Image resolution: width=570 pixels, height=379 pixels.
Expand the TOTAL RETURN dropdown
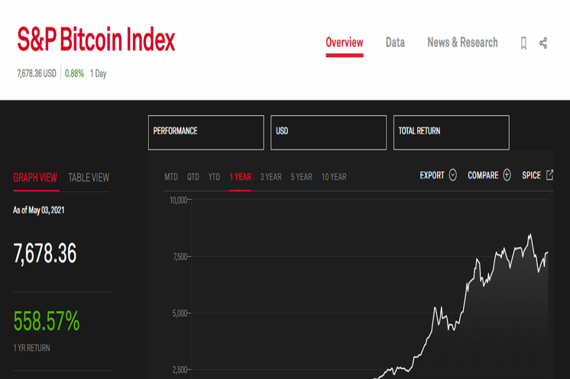coord(451,132)
